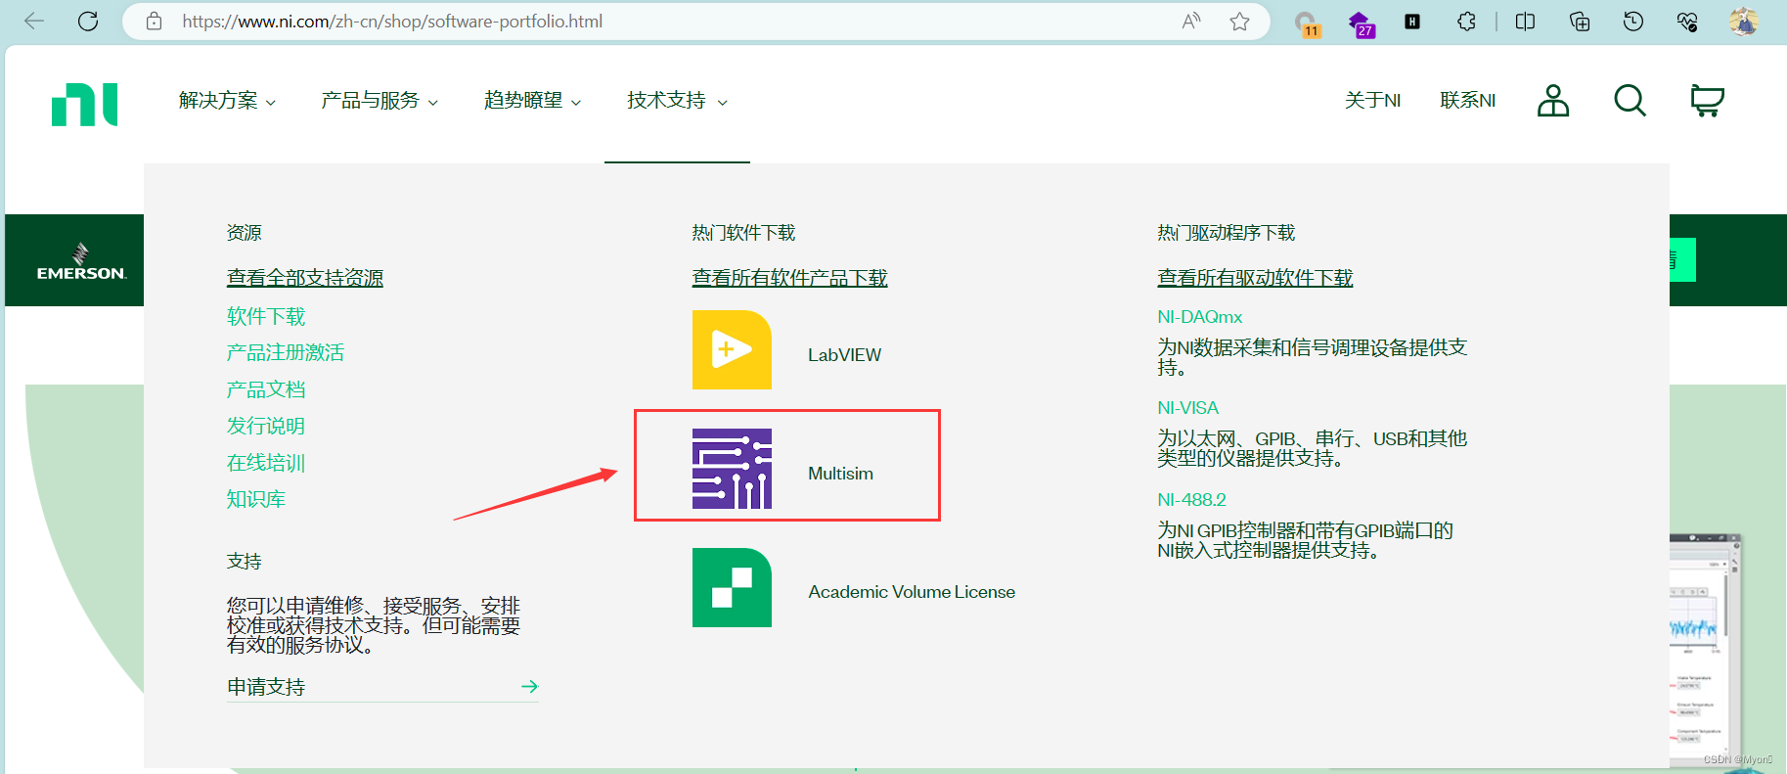Open the 在线培训 link
This screenshot has height=774, width=1787.
[x=266, y=463]
